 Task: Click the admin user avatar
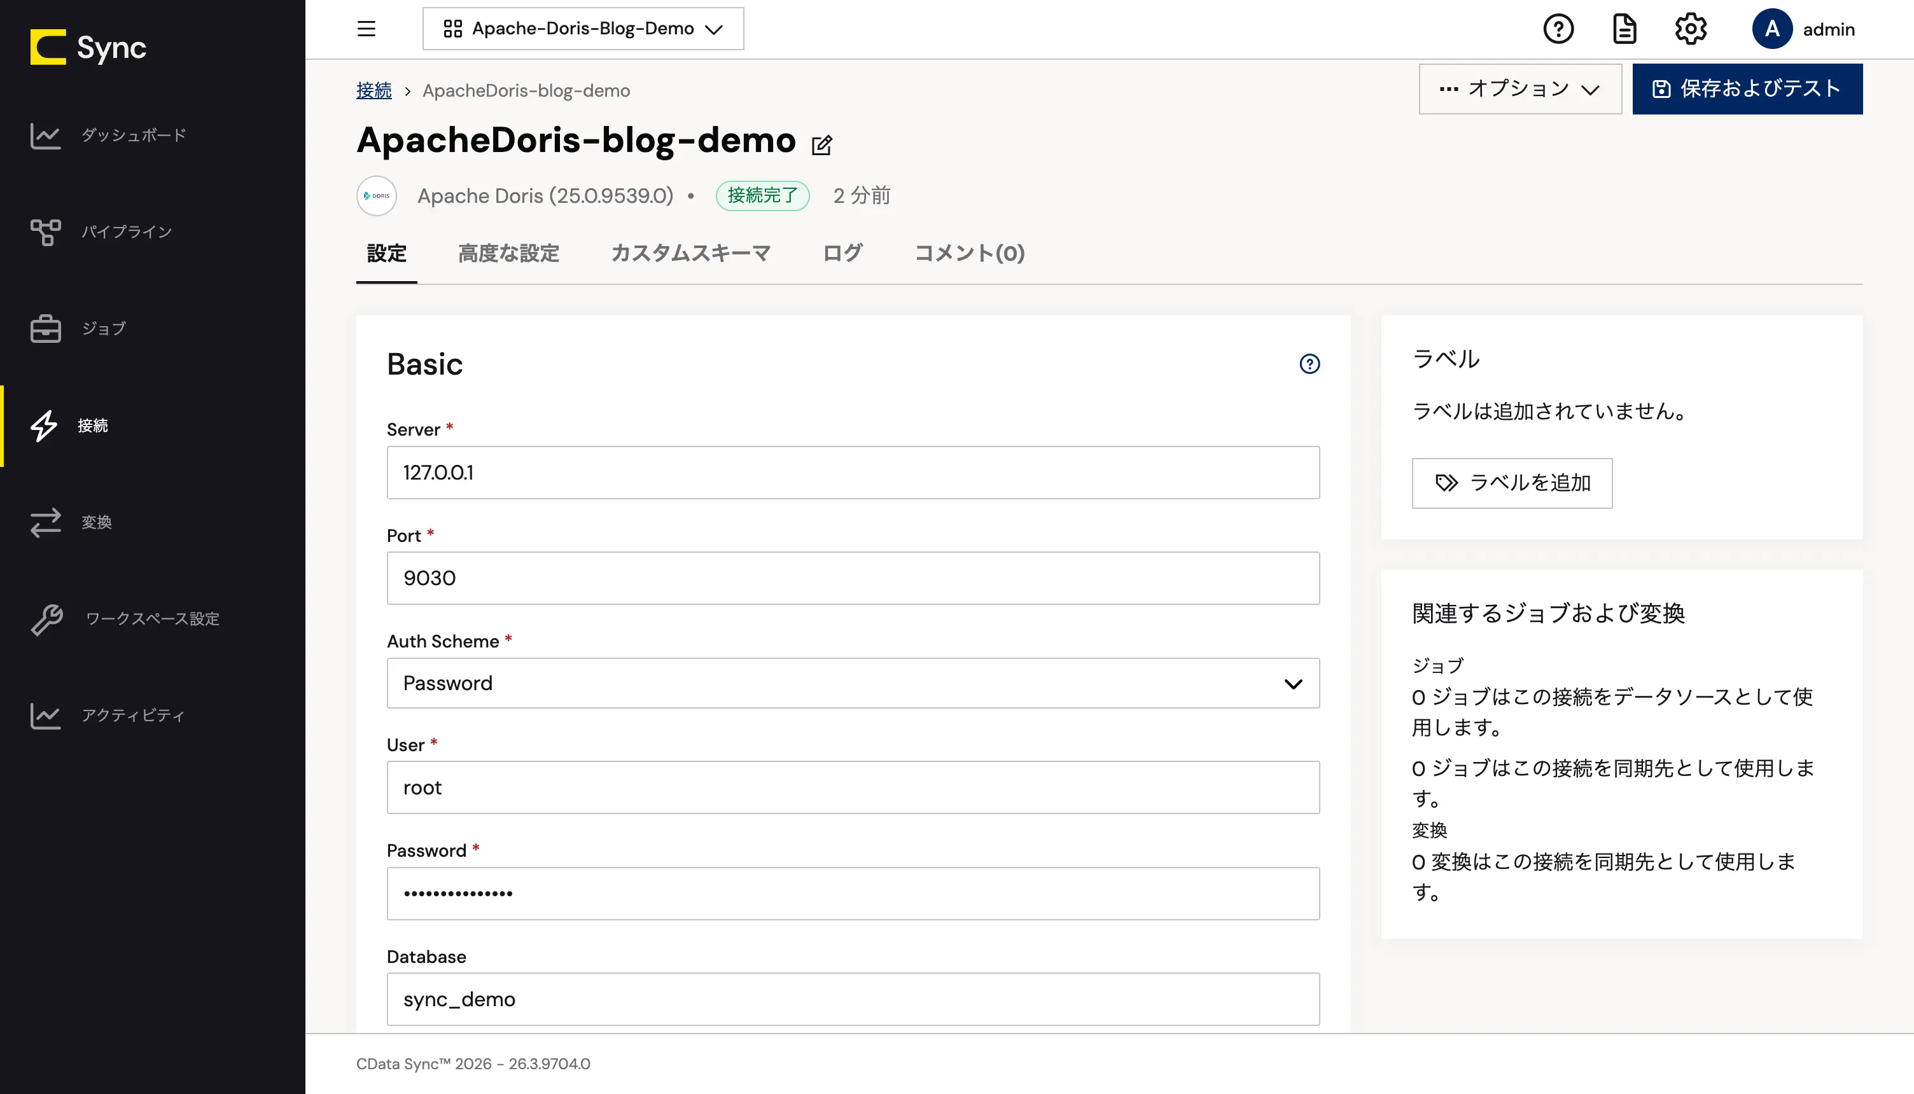1772,29
